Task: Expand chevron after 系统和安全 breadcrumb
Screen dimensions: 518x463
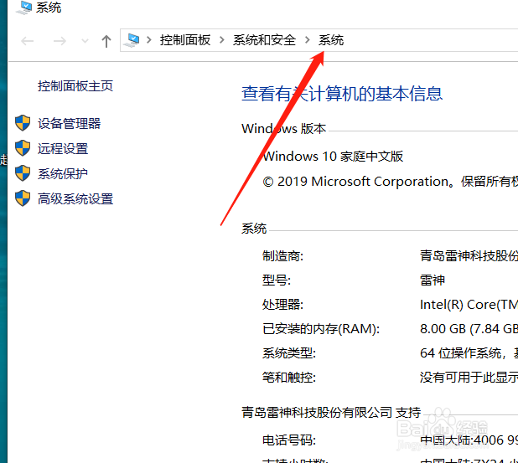Action: [308, 40]
